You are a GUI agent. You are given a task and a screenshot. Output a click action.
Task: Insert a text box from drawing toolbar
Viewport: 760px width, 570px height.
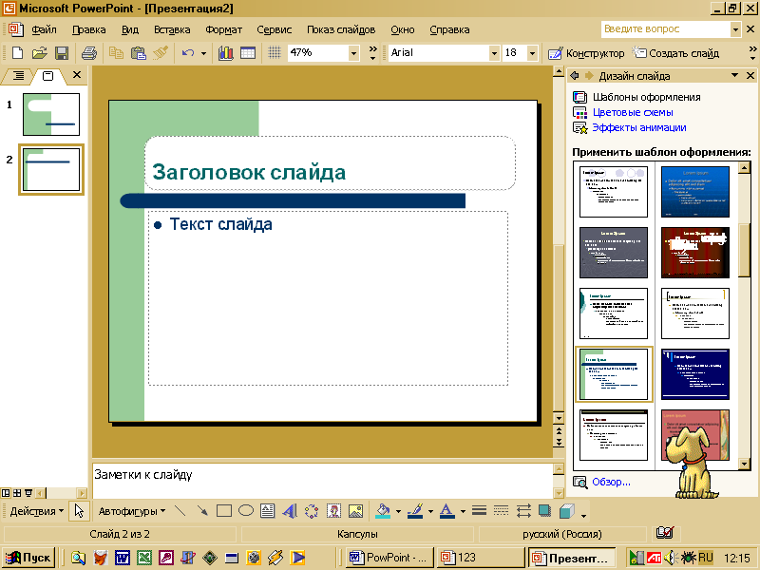pyautogui.click(x=268, y=511)
